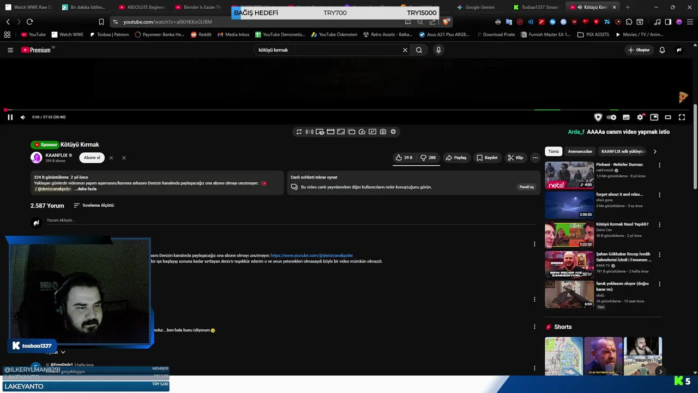Open the Oluştur create button
Viewport: 698px width, 393px height.
click(639, 50)
